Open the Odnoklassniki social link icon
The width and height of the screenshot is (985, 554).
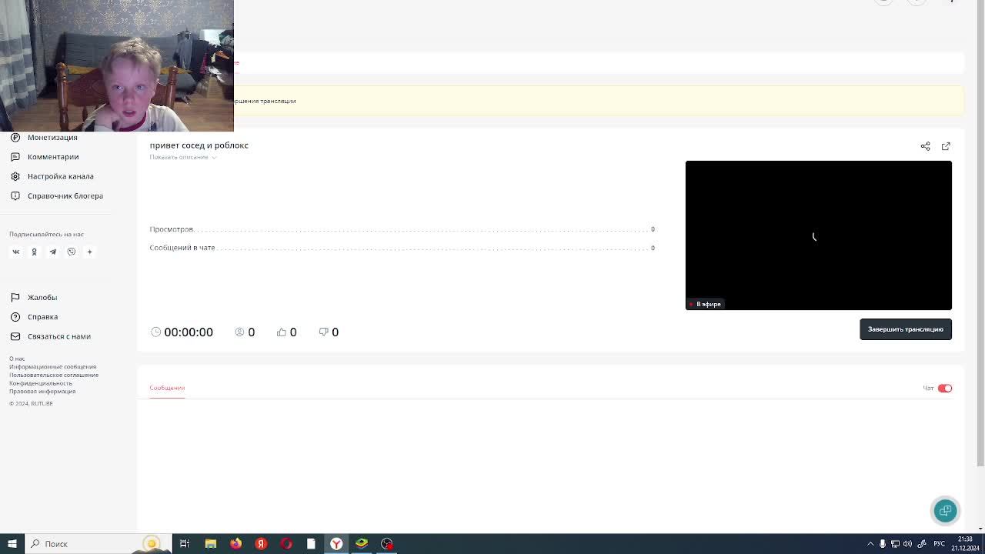[34, 252]
